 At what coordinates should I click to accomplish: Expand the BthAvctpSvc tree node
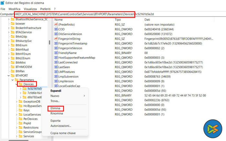(9, 41)
